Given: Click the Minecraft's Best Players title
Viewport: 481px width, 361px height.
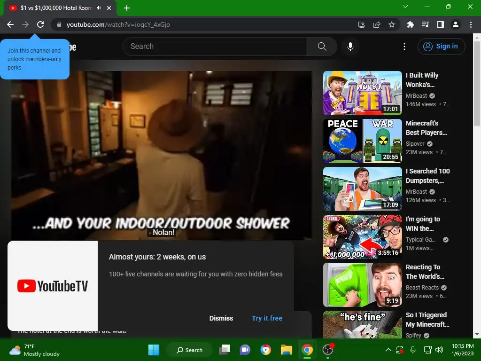Looking at the screenshot, I should tap(427, 128).
